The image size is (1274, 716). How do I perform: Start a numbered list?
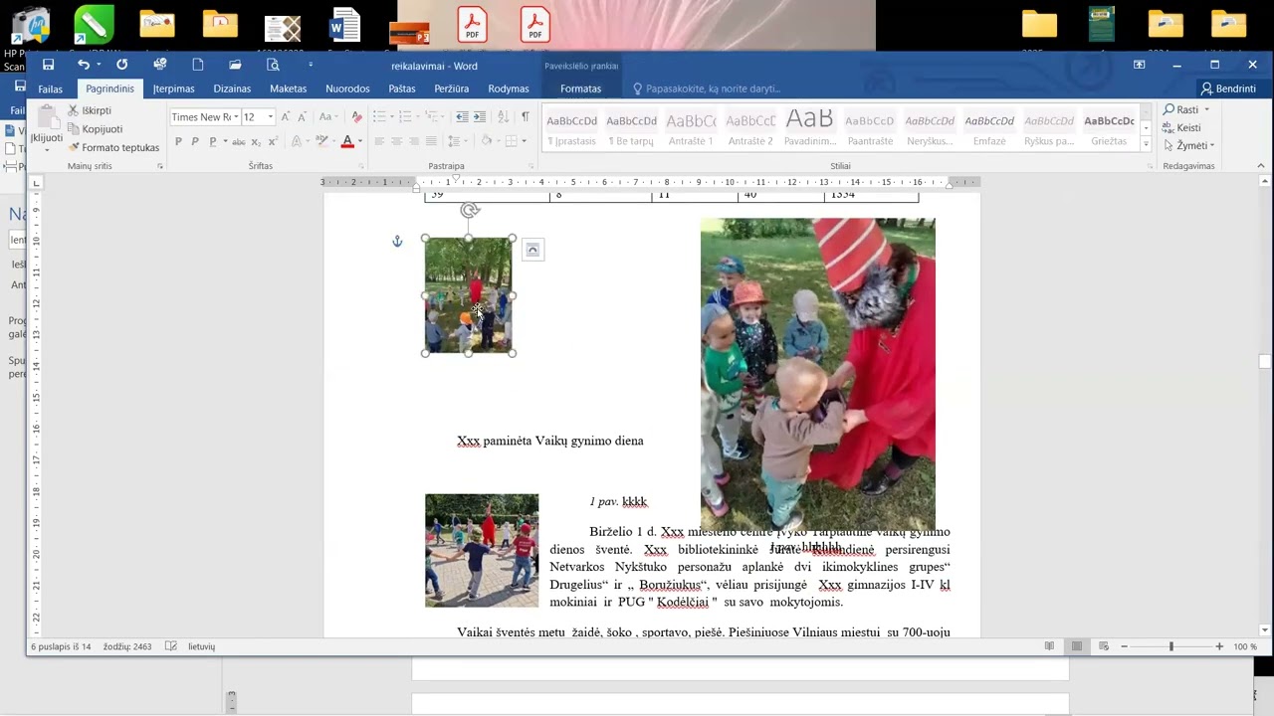point(406,116)
